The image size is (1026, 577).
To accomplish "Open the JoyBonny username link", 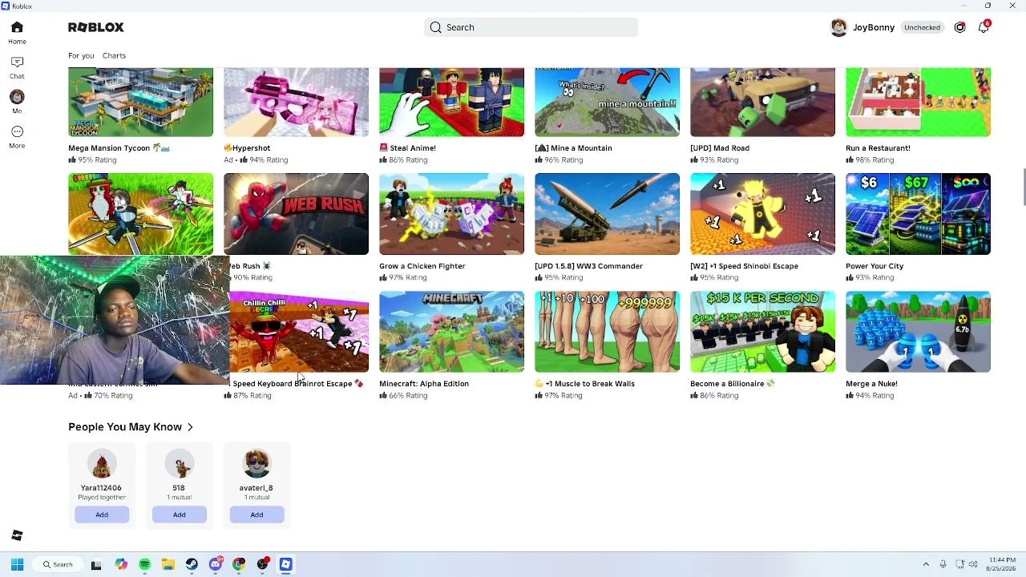I will tap(874, 27).
